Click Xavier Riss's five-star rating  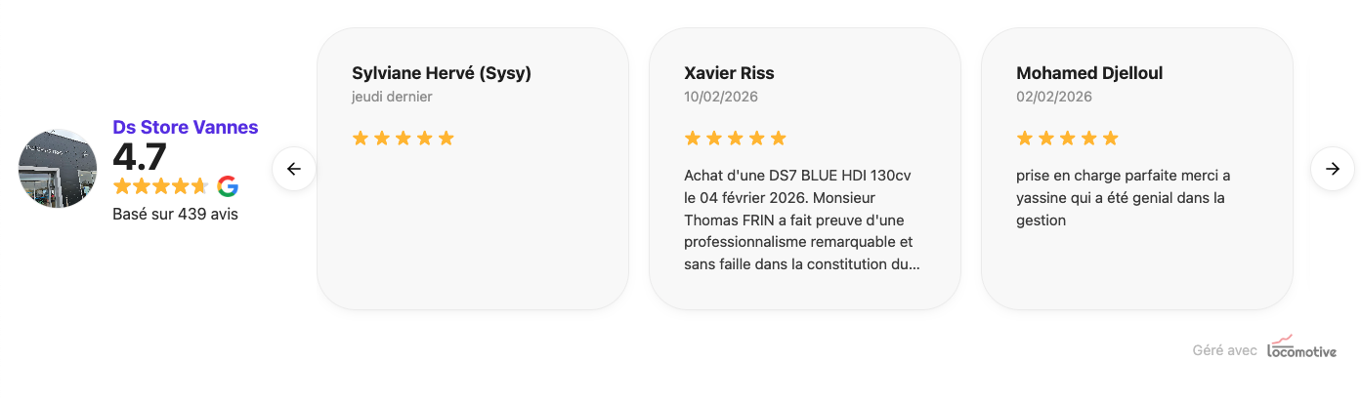point(735,139)
